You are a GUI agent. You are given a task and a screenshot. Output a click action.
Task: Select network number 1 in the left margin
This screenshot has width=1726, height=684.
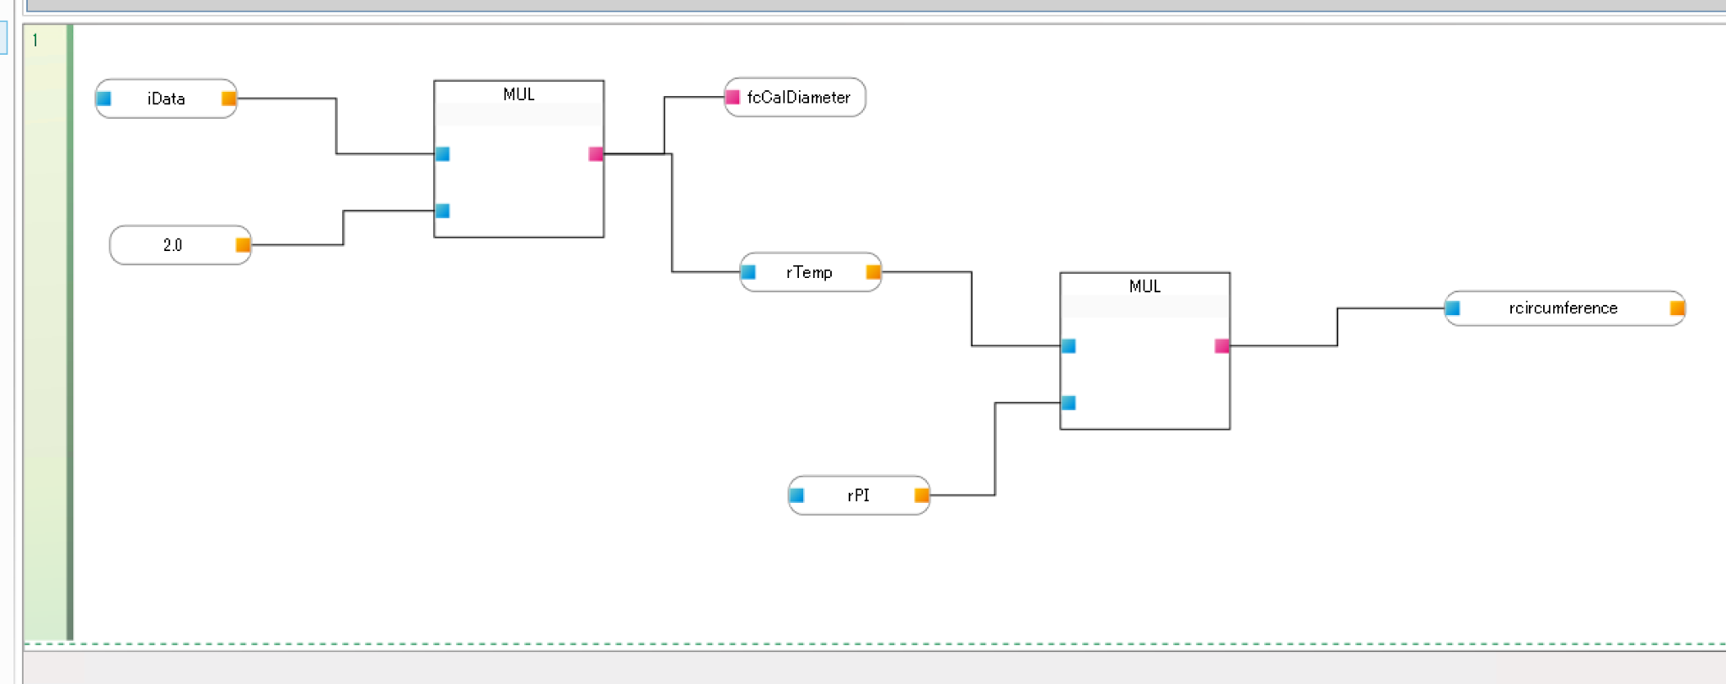coord(35,40)
